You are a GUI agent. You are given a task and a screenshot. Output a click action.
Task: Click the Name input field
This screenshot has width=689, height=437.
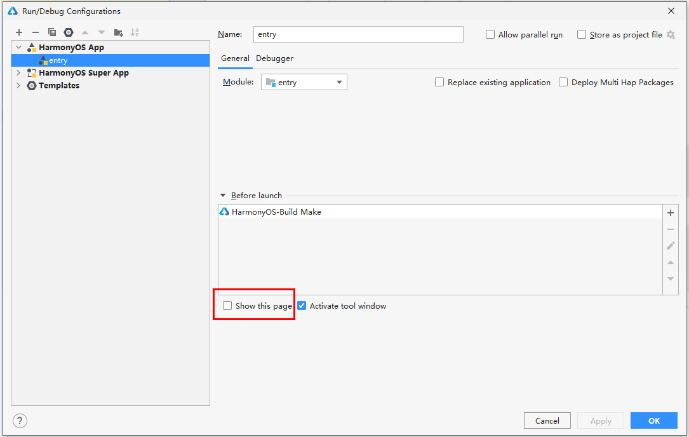tap(358, 34)
